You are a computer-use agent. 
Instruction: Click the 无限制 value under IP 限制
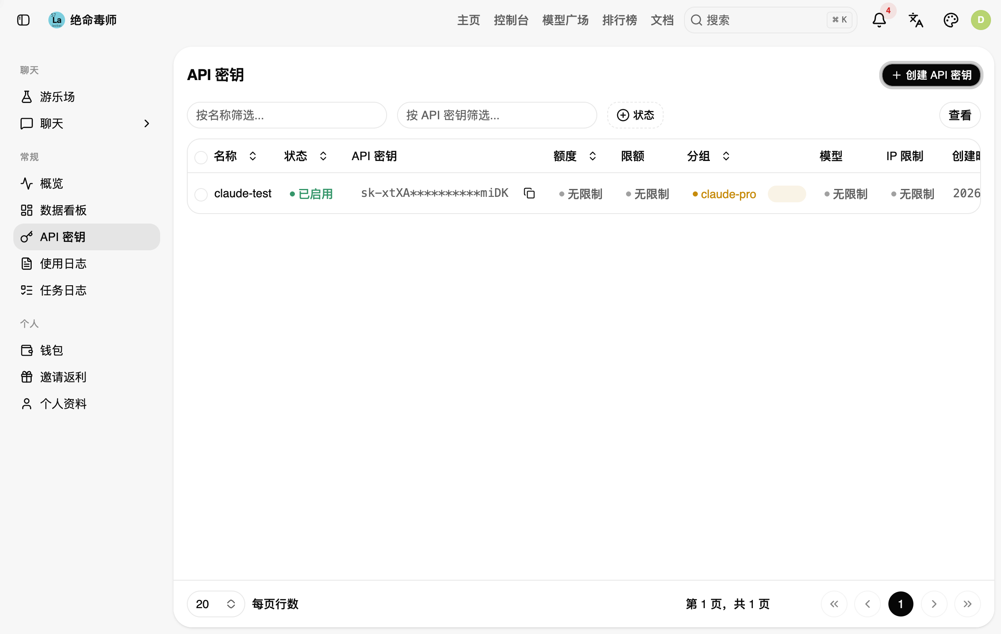913,194
